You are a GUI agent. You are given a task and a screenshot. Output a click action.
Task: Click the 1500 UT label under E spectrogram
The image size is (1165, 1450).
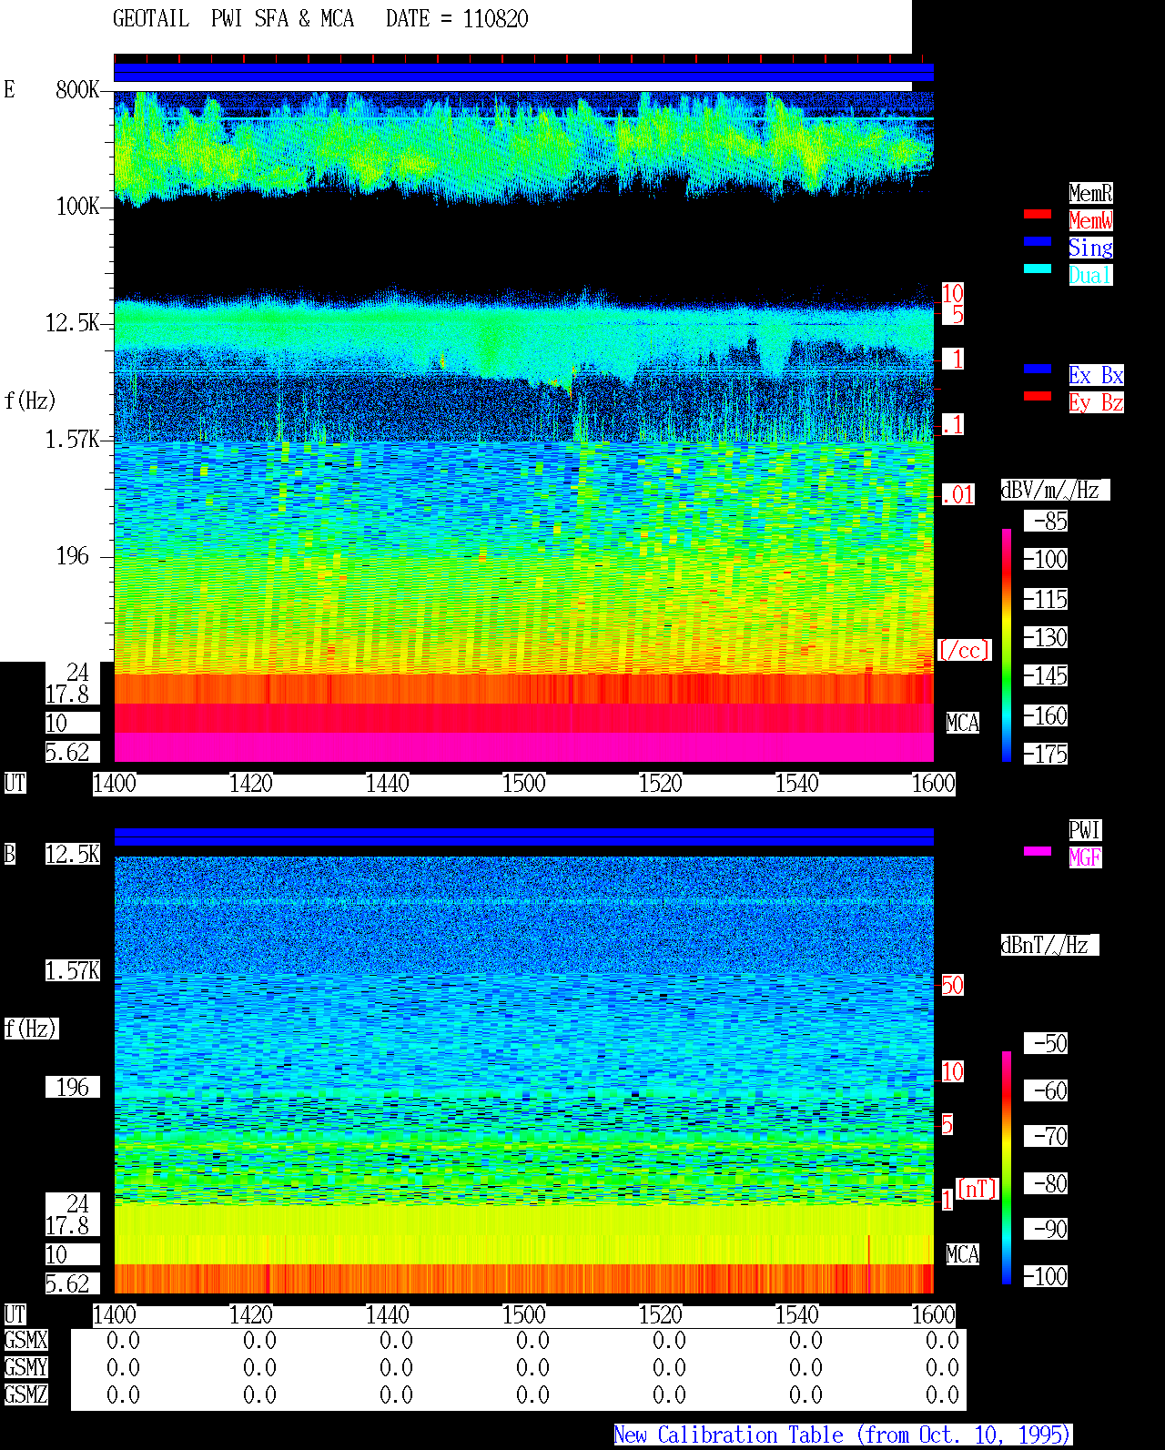tap(523, 784)
